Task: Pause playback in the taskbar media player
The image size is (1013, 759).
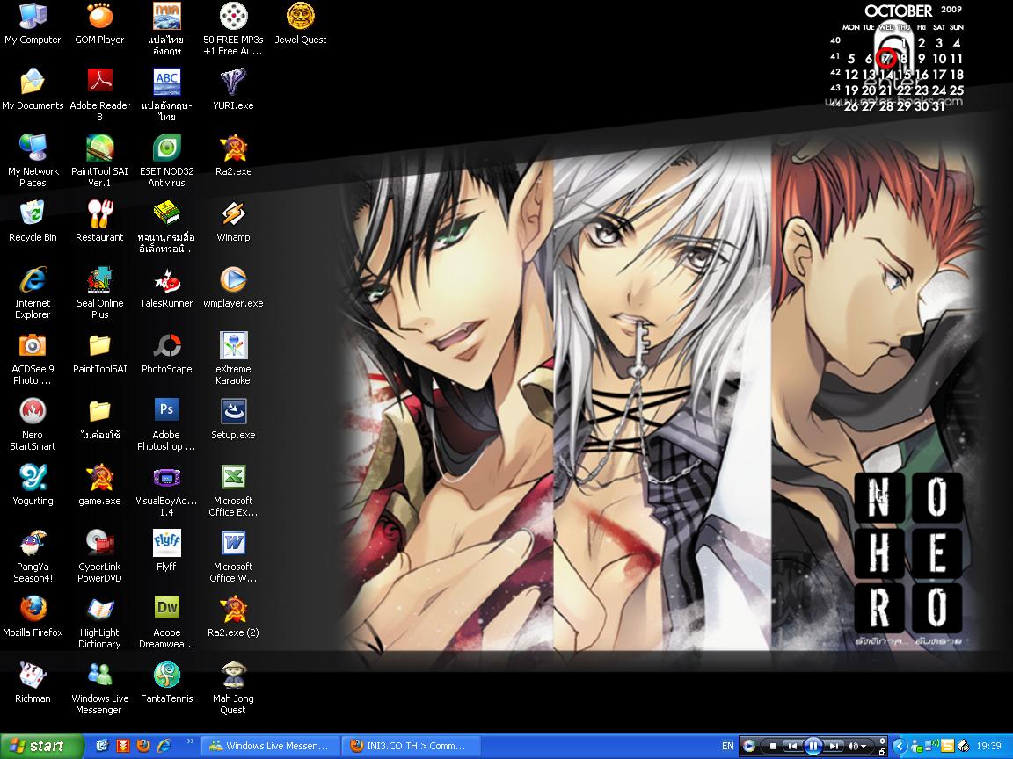Action: [x=813, y=746]
